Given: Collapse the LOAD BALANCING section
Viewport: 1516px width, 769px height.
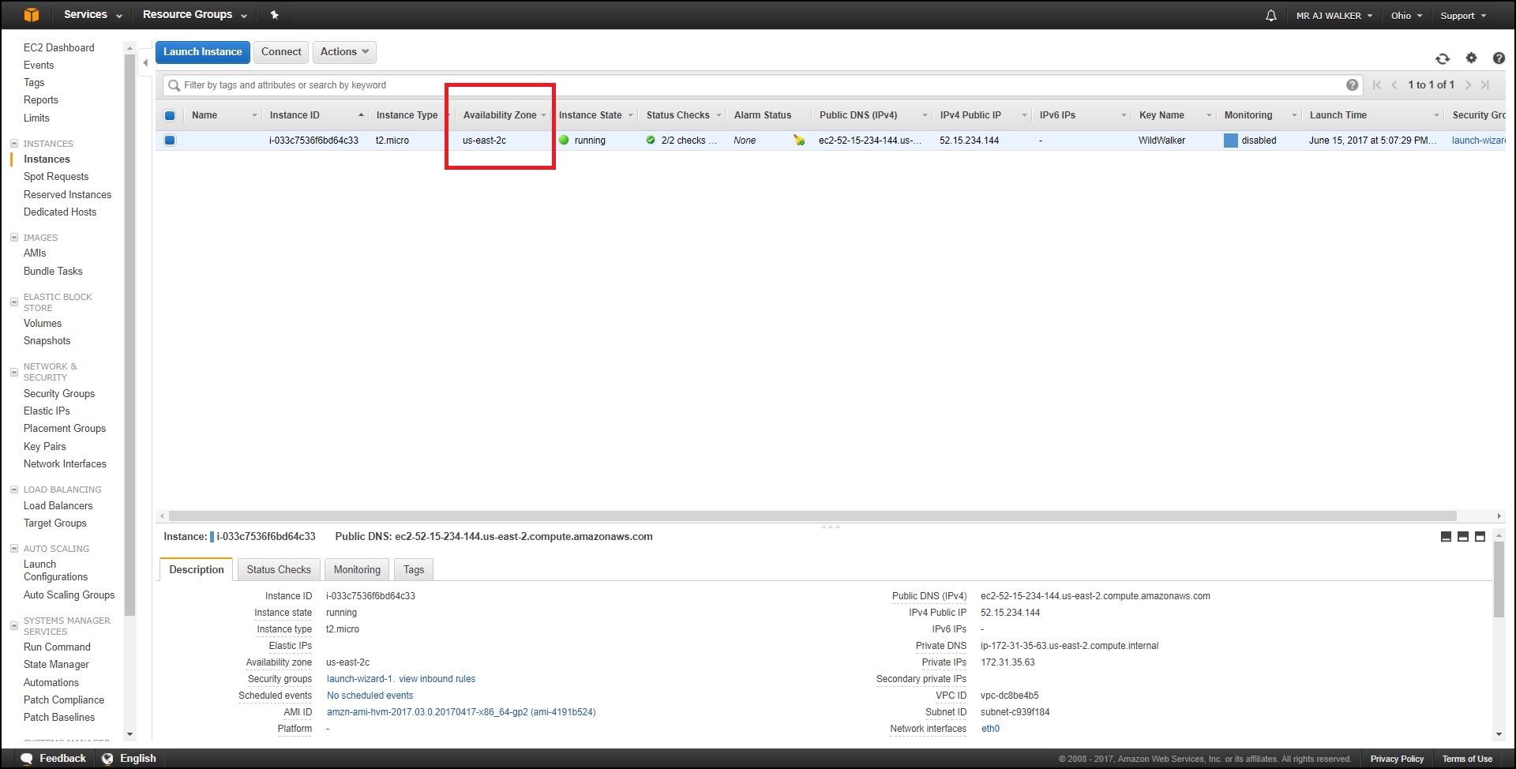Looking at the screenshot, I should coord(14,490).
